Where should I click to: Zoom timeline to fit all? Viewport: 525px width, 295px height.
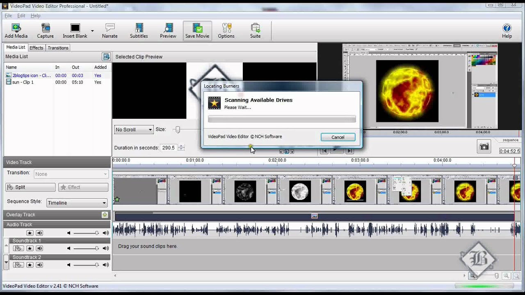click(x=516, y=276)
